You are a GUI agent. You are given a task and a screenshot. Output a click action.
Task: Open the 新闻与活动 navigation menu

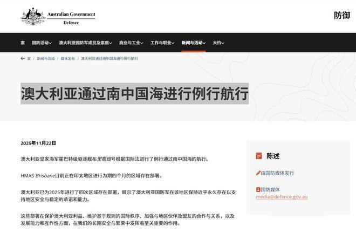point(194,43)
